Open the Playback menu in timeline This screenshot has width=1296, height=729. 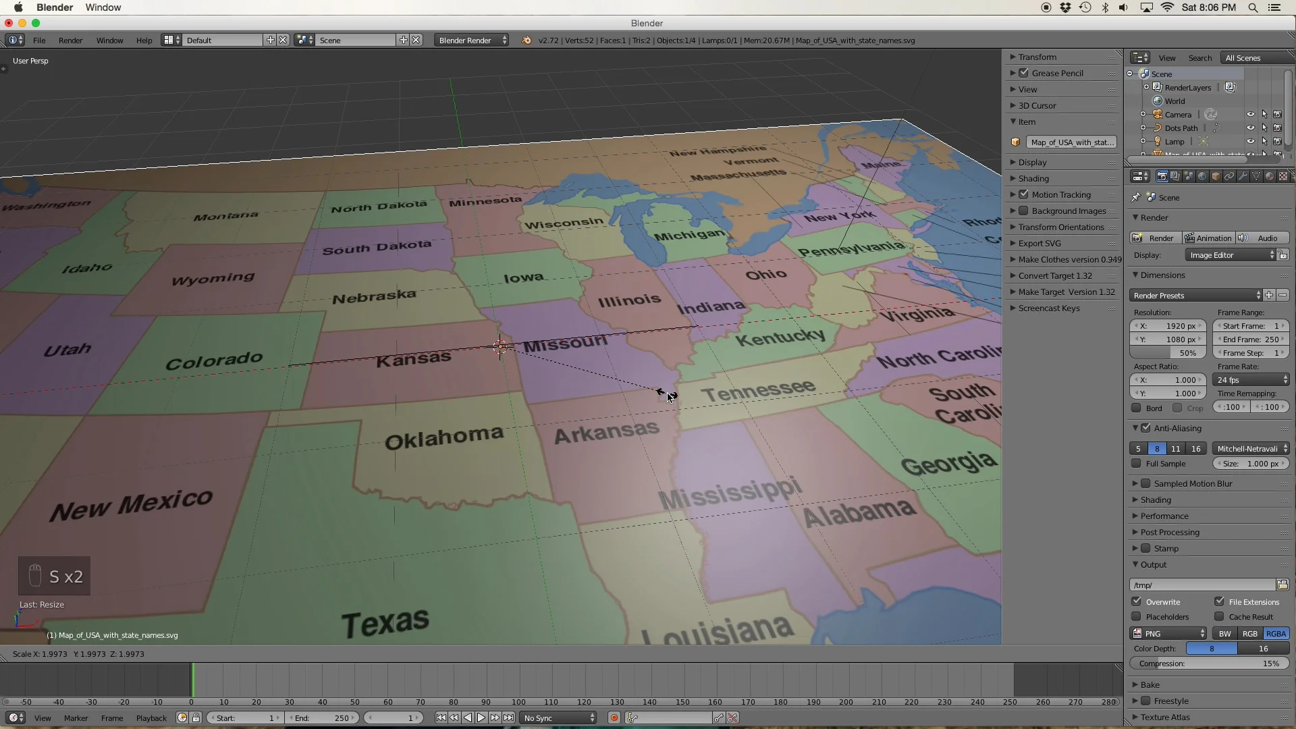pyautogui.click(x=151, y=718)
